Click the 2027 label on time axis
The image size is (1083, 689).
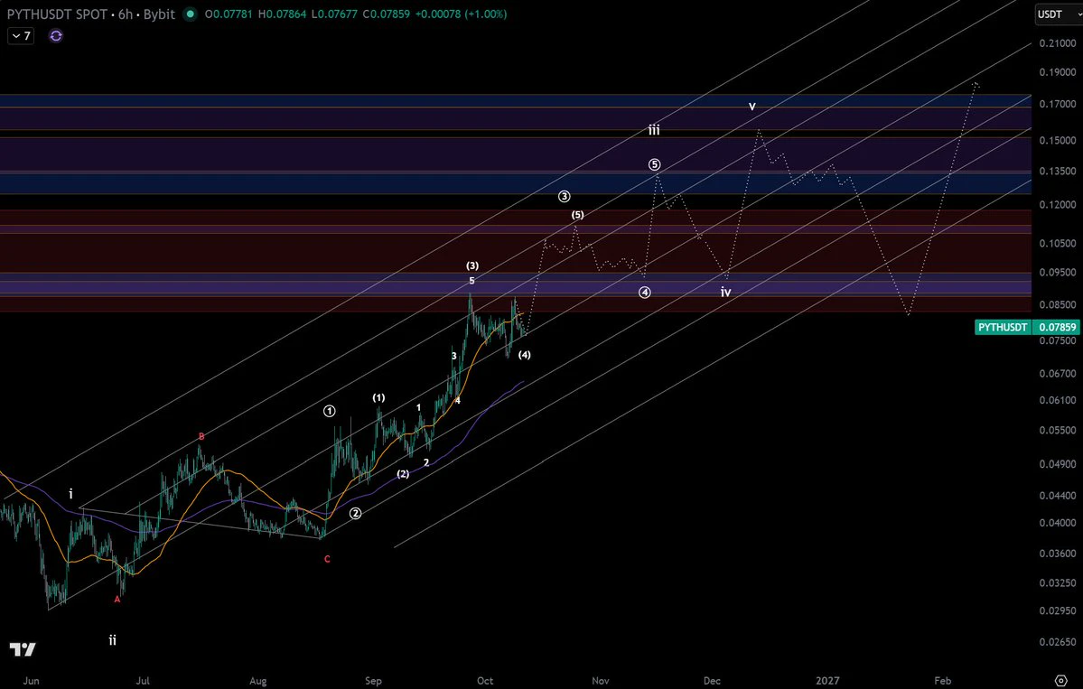827,681
